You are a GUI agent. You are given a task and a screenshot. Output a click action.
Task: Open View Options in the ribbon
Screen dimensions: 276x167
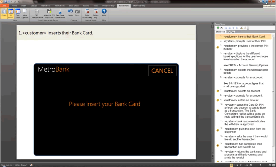(25, 14)
